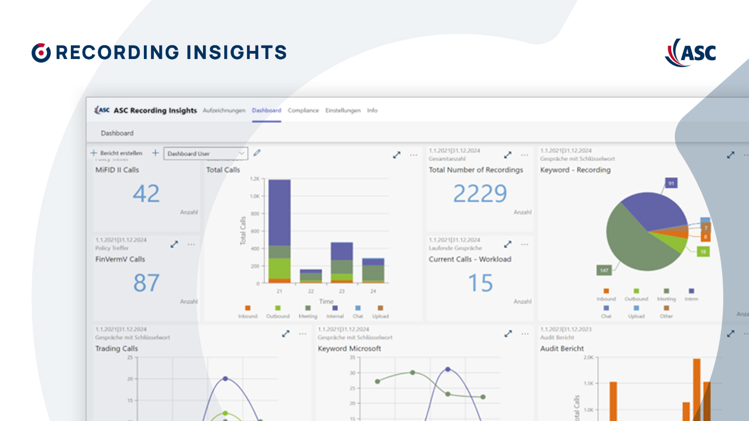The width and height of the screenshot is (749, 421).
Task: Expand the Keyword Microsoft chart tile
Action: click(x=508, y=333)
